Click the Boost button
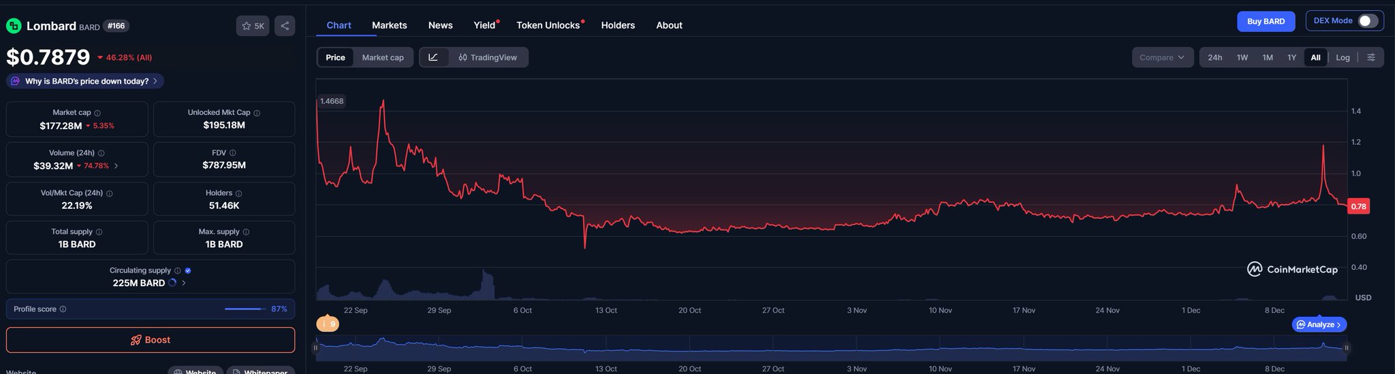1395x374 pixels. coord(151,340)
